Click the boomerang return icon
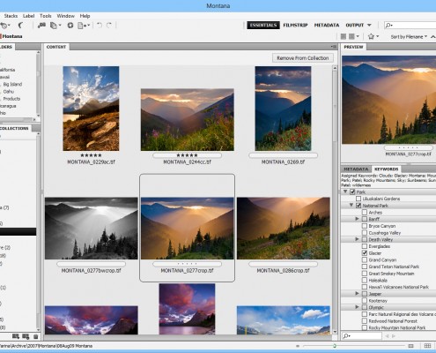 tap(20, 26)
